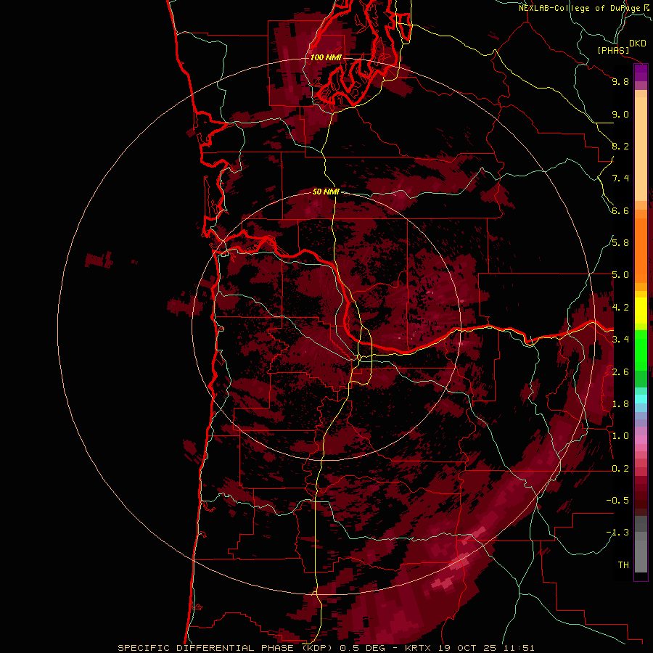Select the 5.0 value on the scale
The height and width of the screenshot is (653, 653).
(620, 275)
